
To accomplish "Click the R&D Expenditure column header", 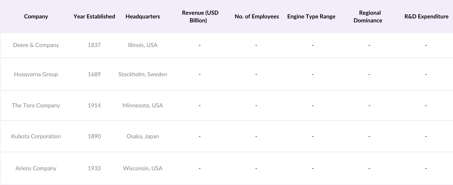I will 426,16.
